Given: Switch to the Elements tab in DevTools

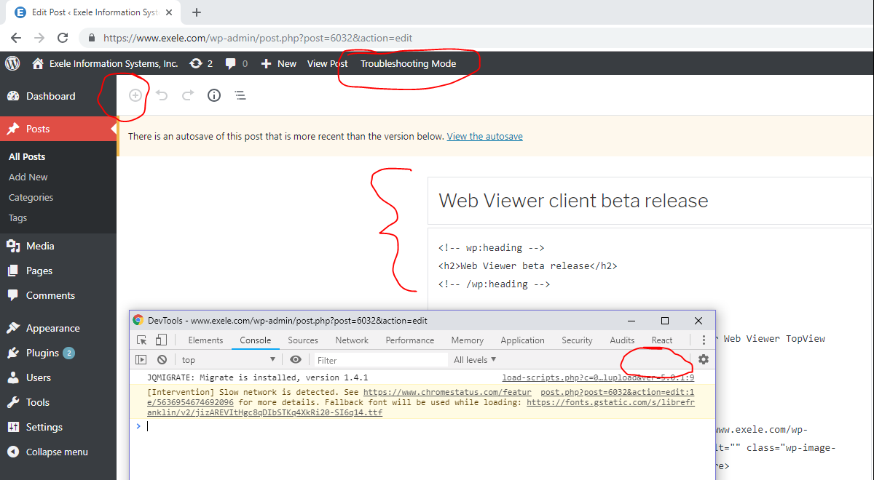Looking at the screenshot, I should pyautogui.click(x=205, y=340).
